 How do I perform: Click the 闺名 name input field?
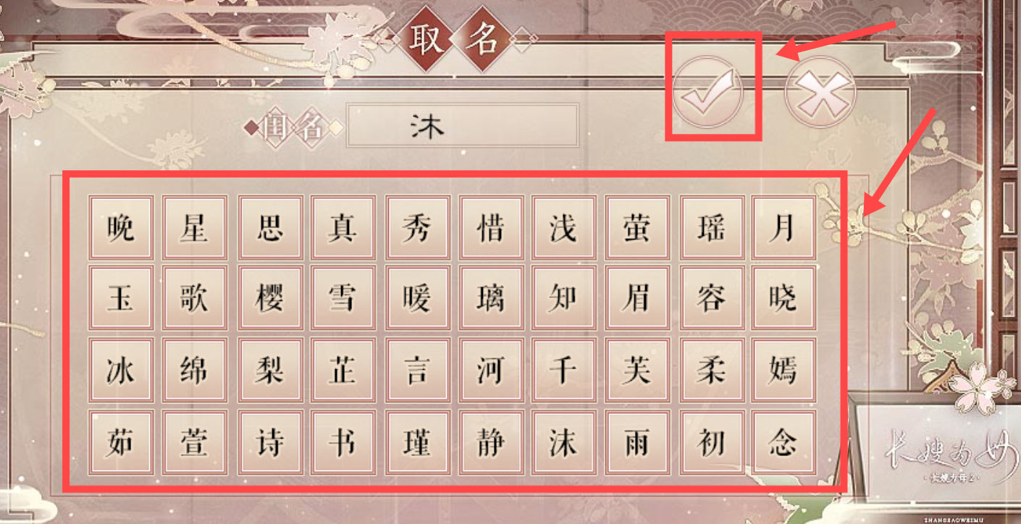pyautogui.click(x=463, y=125)
